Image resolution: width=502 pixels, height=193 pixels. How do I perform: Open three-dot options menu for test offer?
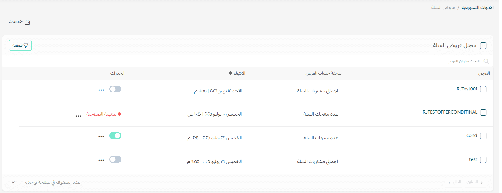101,160
